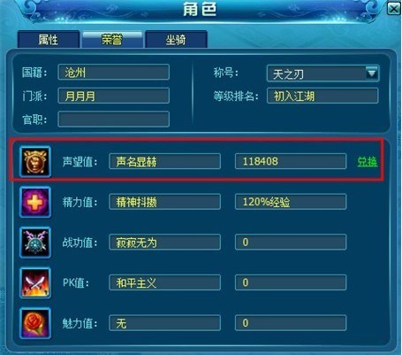Click the 等级排名 field showing 初入江湖

pyautogui.click(x=322, y=96)
